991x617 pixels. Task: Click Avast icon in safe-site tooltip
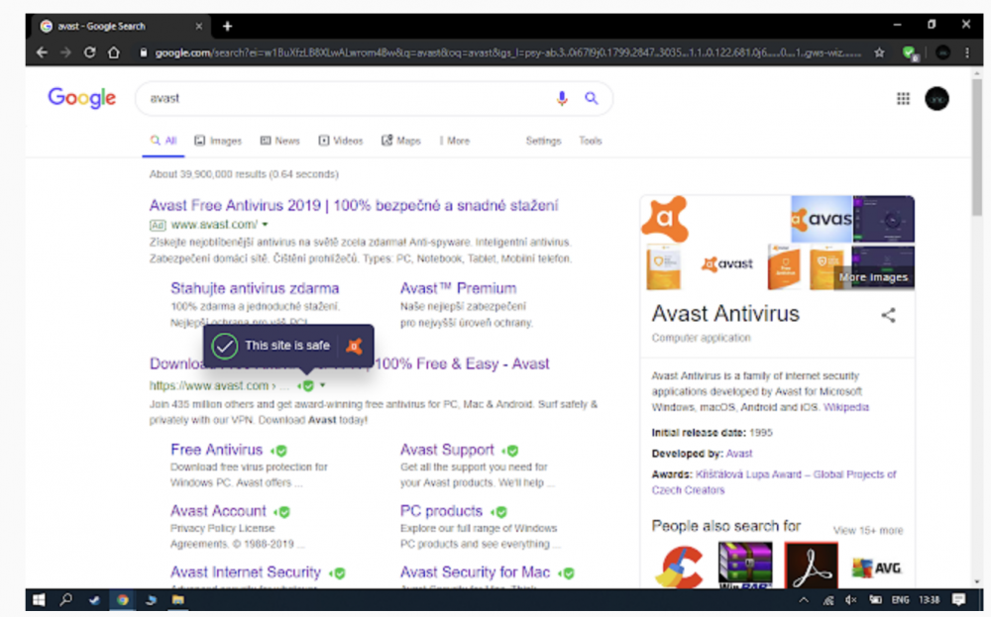(x=354, y=346)
